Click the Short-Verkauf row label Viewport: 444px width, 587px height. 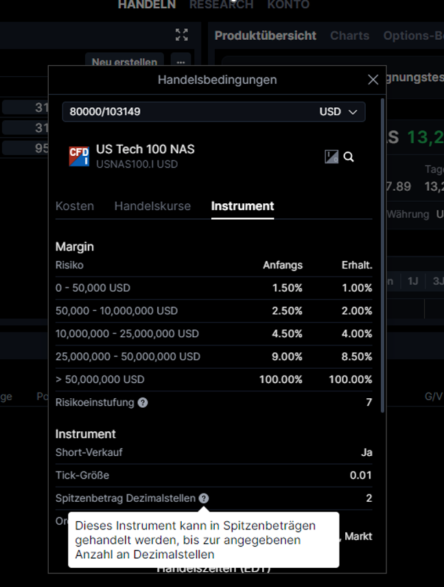click(x=89, y=452)
